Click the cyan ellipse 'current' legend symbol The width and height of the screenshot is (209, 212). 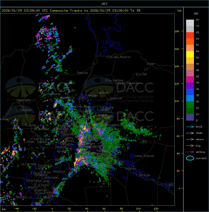(x=190, y=158)
